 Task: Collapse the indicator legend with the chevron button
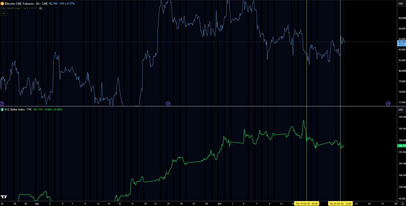click(x=4, y=14)
